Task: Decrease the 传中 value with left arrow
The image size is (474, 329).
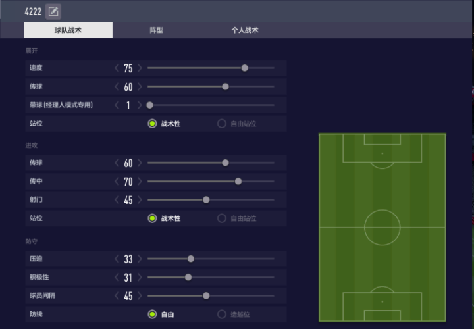Action: [117, 182]
